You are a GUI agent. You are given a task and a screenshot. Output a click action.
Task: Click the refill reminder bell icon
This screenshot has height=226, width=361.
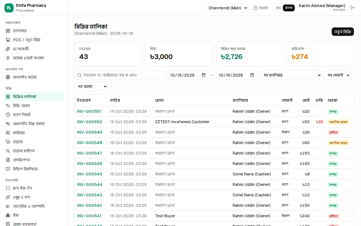click(8, 169)
